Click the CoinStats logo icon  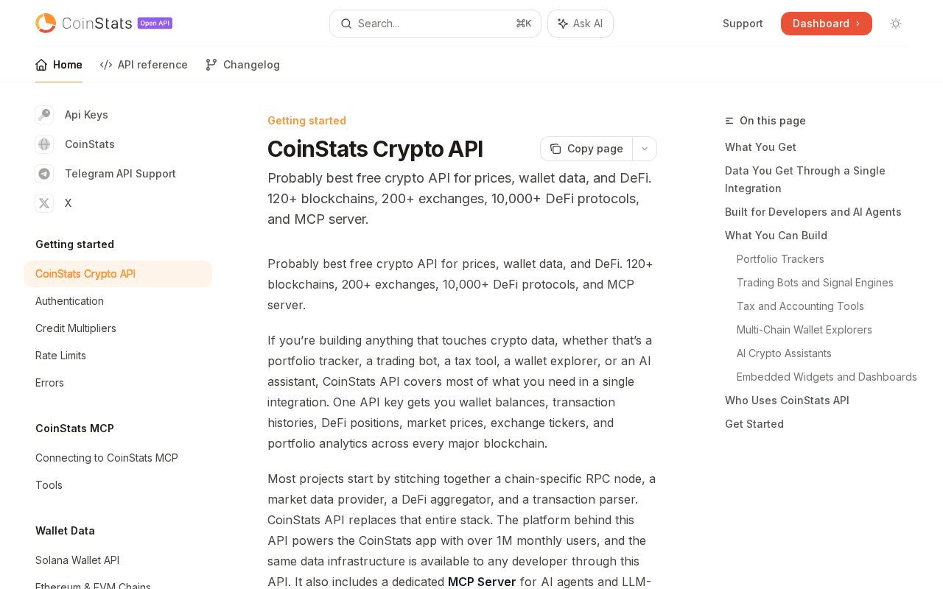point(46,24)
